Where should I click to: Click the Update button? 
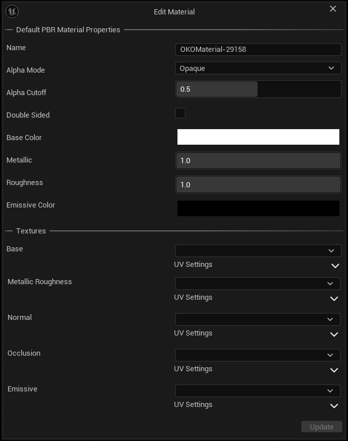pos(321,427)
